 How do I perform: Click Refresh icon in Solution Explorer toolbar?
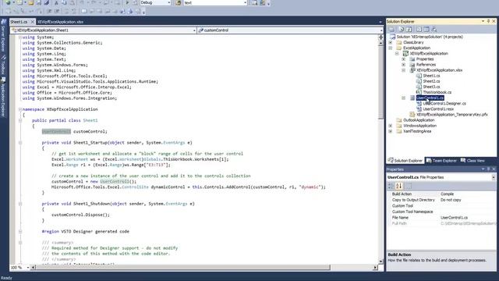click(409, 30)
